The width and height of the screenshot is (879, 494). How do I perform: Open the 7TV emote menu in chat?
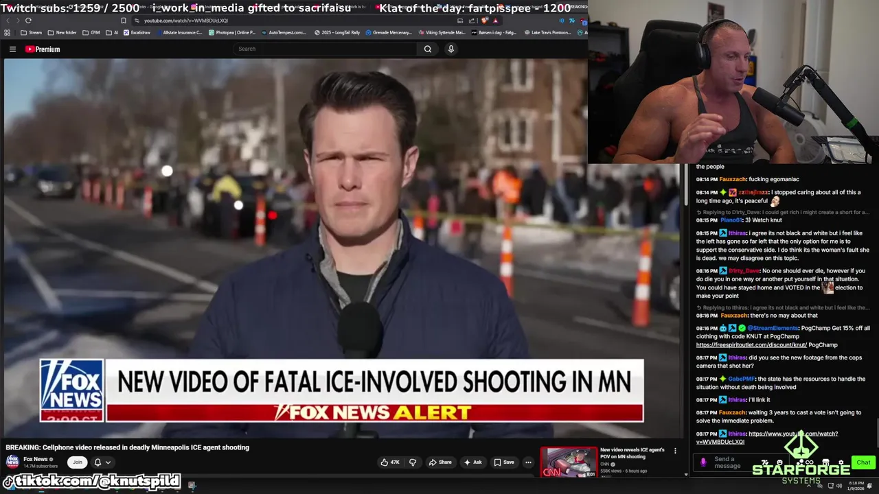click(765, 462)
